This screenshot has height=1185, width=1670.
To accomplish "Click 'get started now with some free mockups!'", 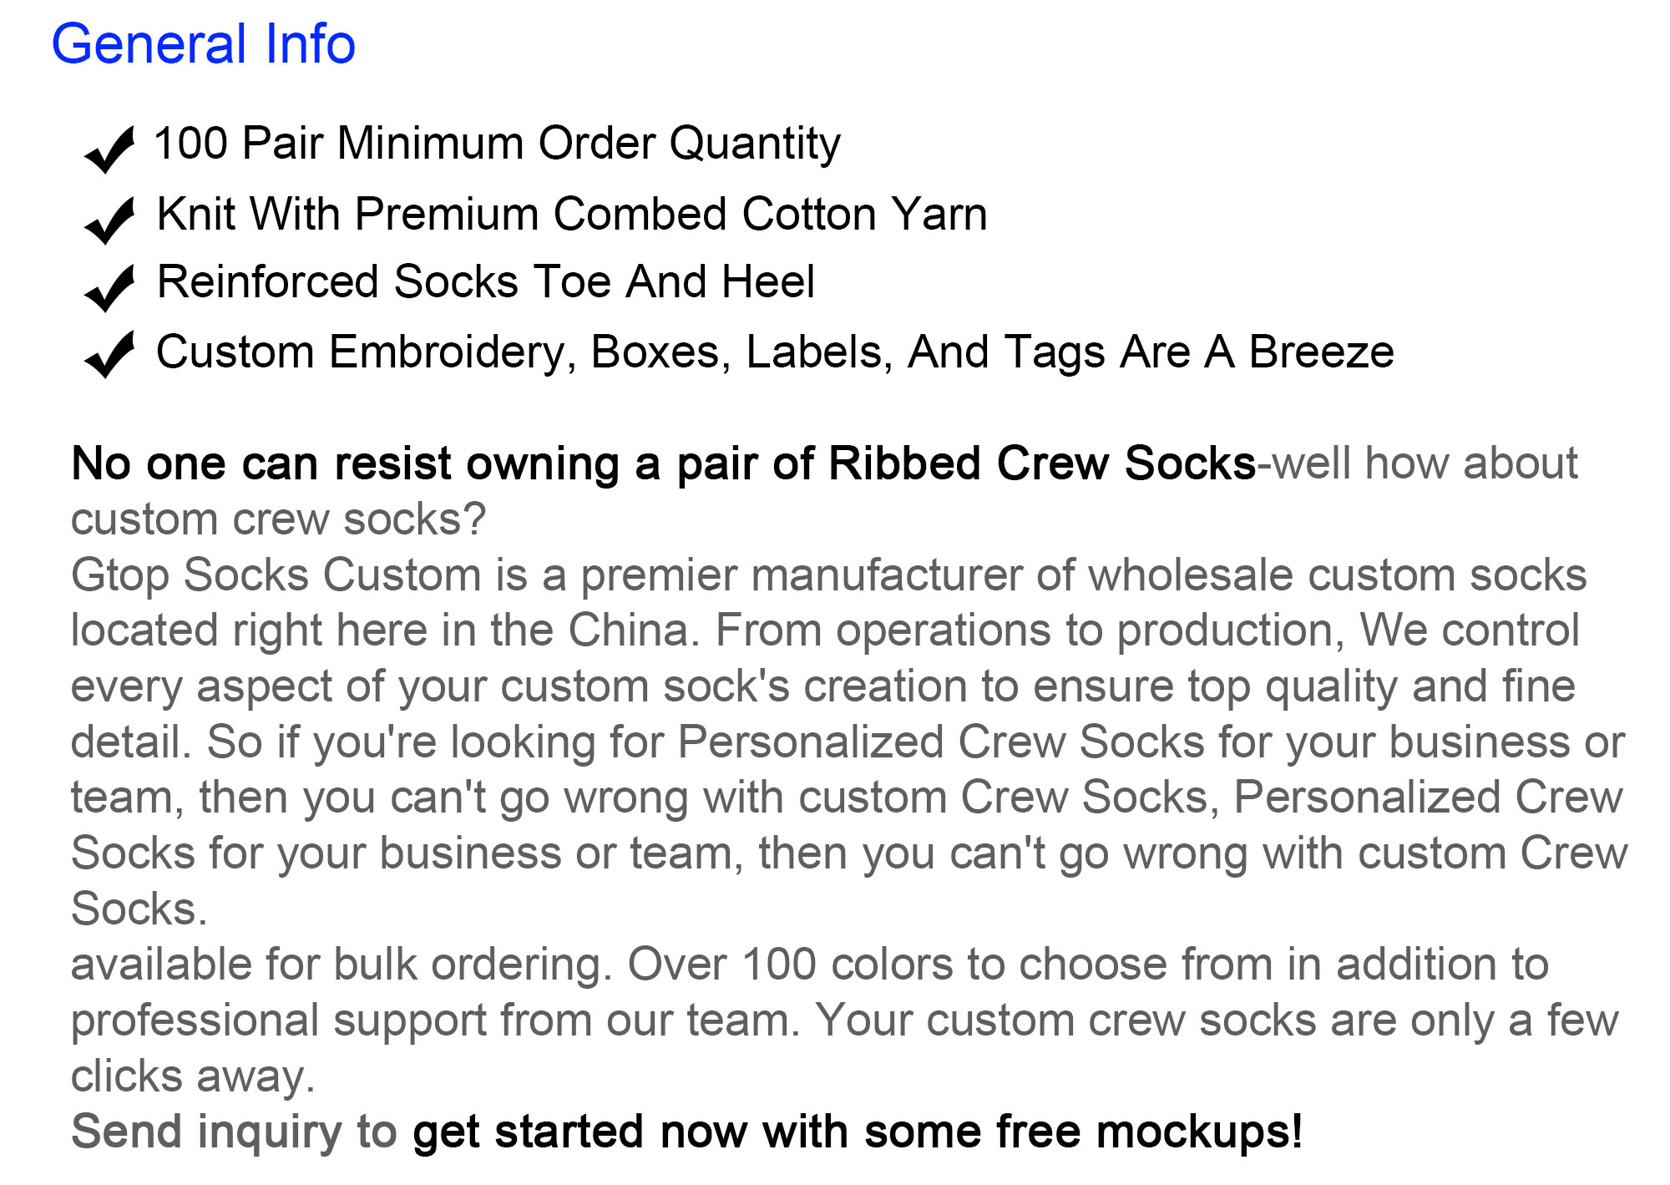I will tap(858, 1132).
